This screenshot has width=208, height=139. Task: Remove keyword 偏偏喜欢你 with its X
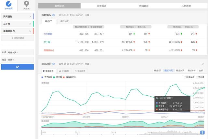[x=30, y=31]
